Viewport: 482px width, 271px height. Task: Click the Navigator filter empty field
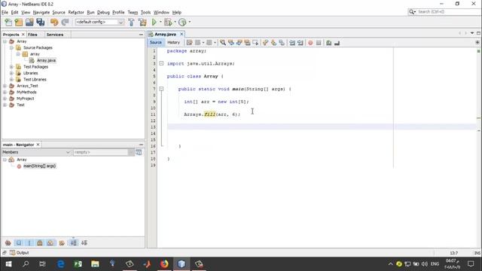[x=100, y=152]
